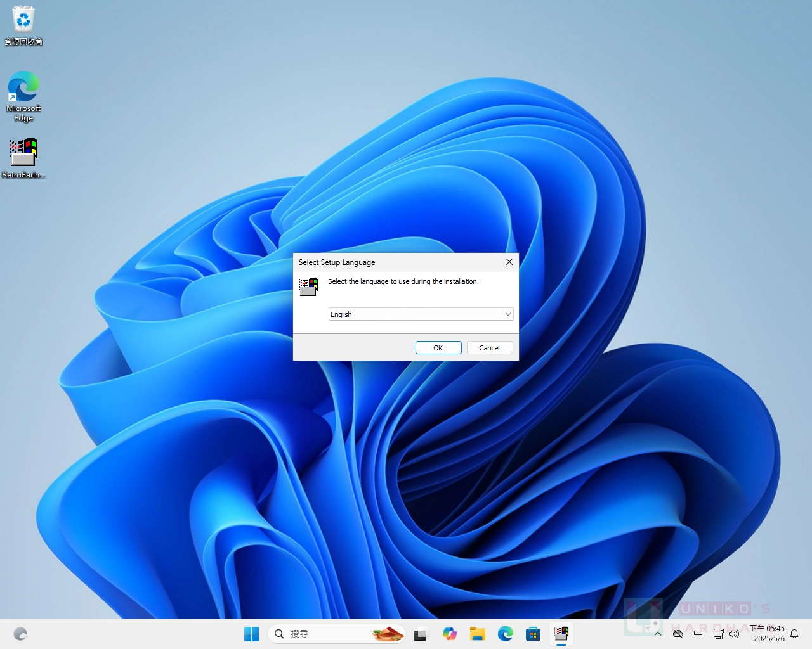Cancel the setup language dialog
The height and width of the screenshot is (649, 812).
point(490,348)
